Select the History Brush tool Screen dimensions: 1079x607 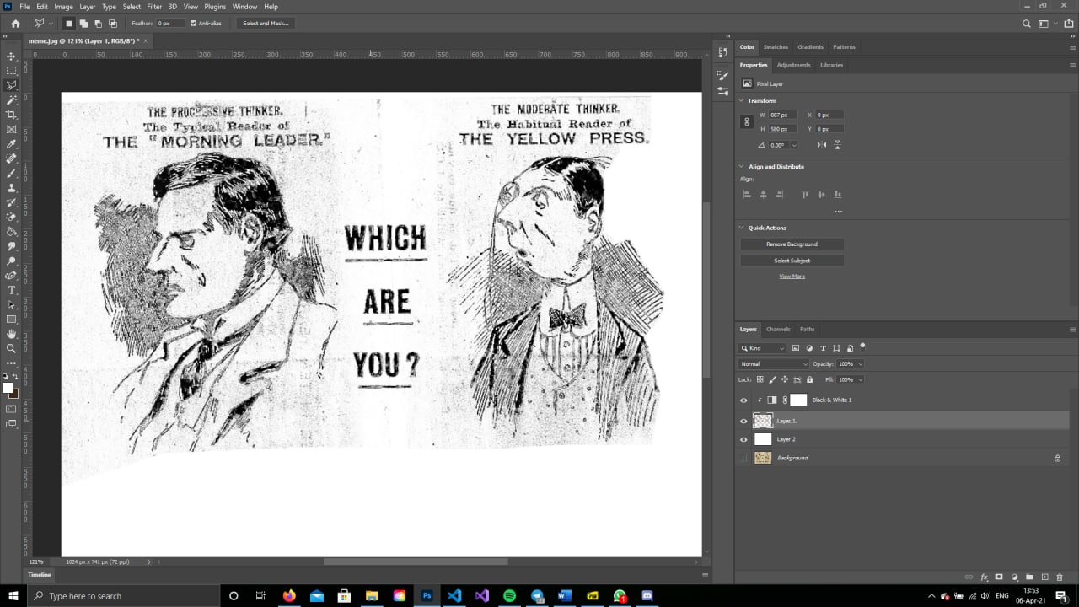coord(11,202)
